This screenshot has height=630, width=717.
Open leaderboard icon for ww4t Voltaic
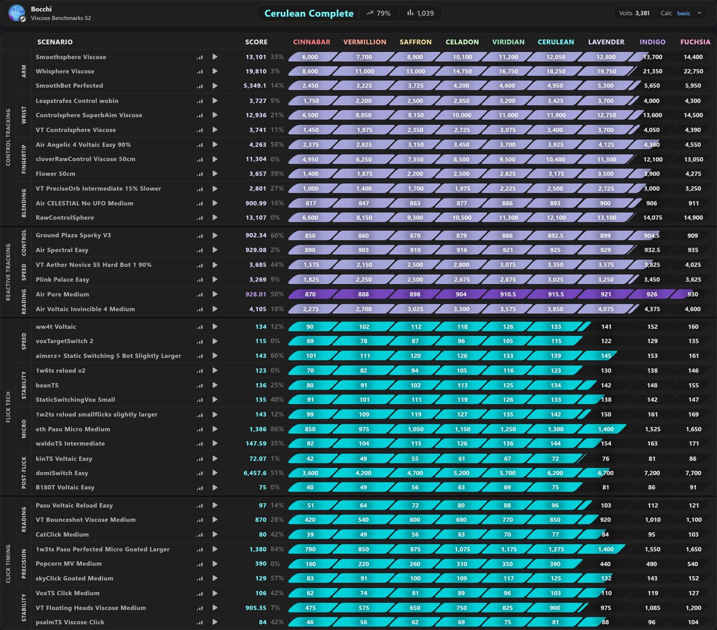200,327
